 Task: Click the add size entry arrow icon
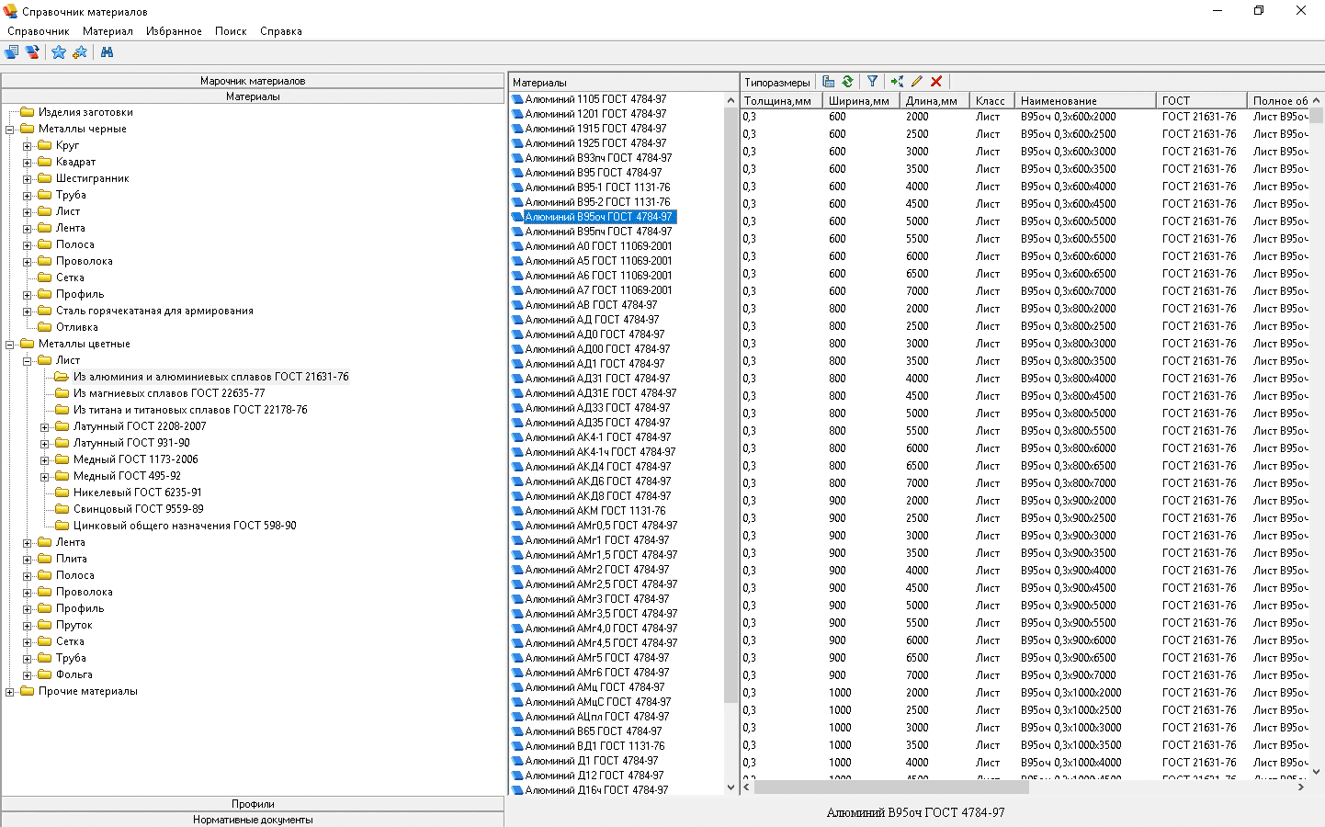(897, 82)
